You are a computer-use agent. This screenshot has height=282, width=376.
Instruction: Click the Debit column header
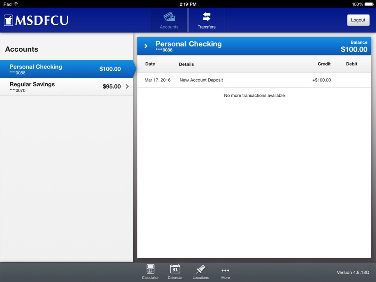352,64
